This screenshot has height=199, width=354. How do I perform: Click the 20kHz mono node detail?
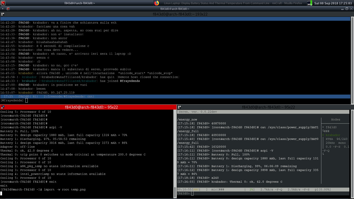click(336, 143)
